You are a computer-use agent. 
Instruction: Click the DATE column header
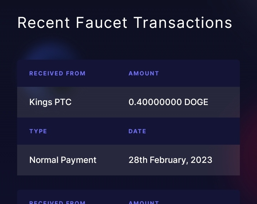[x=137, y=131]
